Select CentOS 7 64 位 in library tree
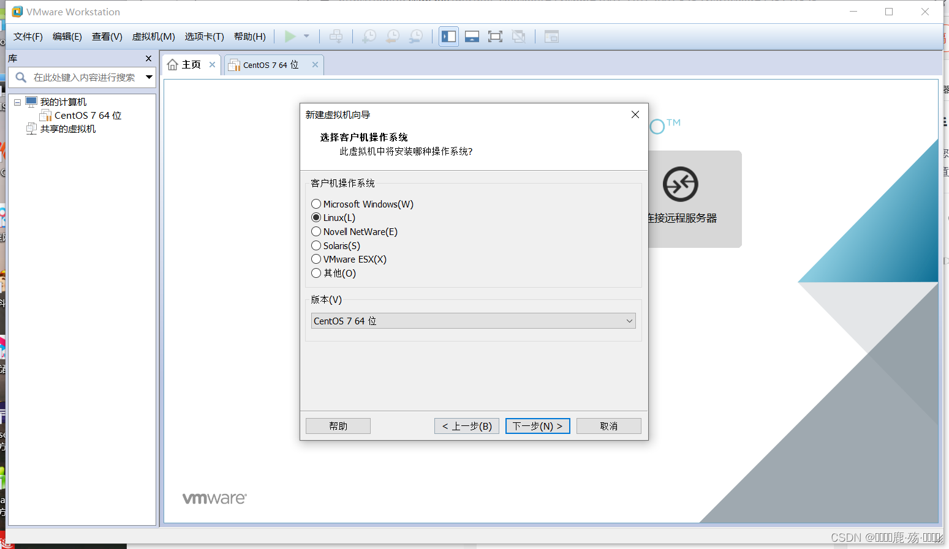 pyautogui.click(x=88, y=116)
